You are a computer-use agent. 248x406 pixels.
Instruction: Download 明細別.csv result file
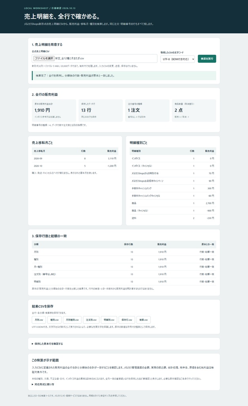point(109,320)
